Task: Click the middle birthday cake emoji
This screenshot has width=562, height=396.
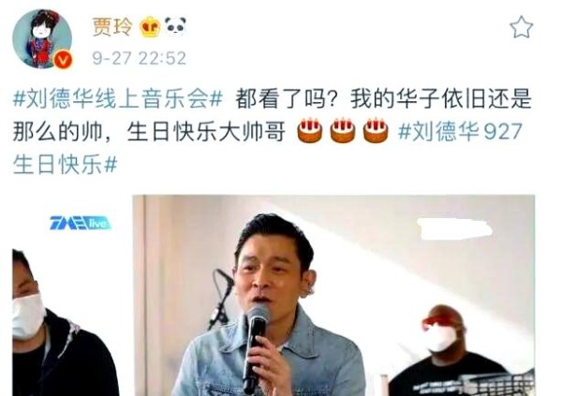Action: pyautogui.click(x=342, y=130)
